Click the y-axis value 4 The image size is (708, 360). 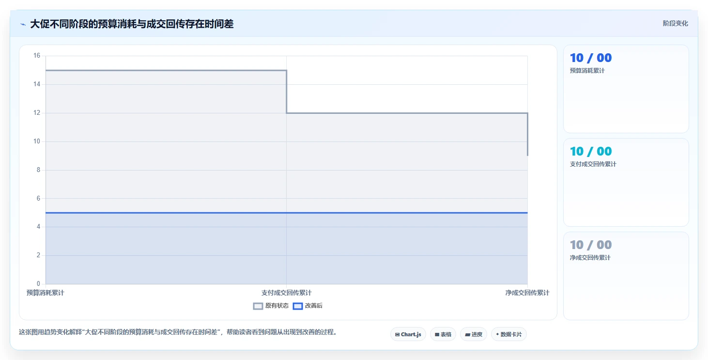(39, 227)
